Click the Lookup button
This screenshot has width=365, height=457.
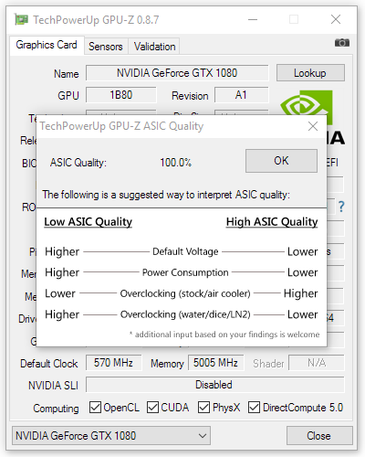click(310, 73)
